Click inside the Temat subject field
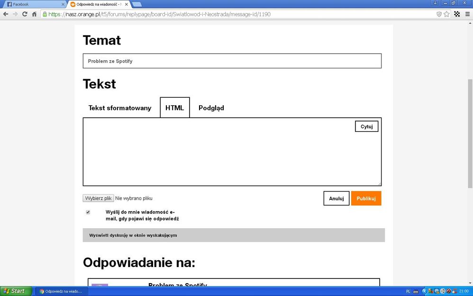Image resolution: width=473 pixels, height=296 pixels. 232,61
